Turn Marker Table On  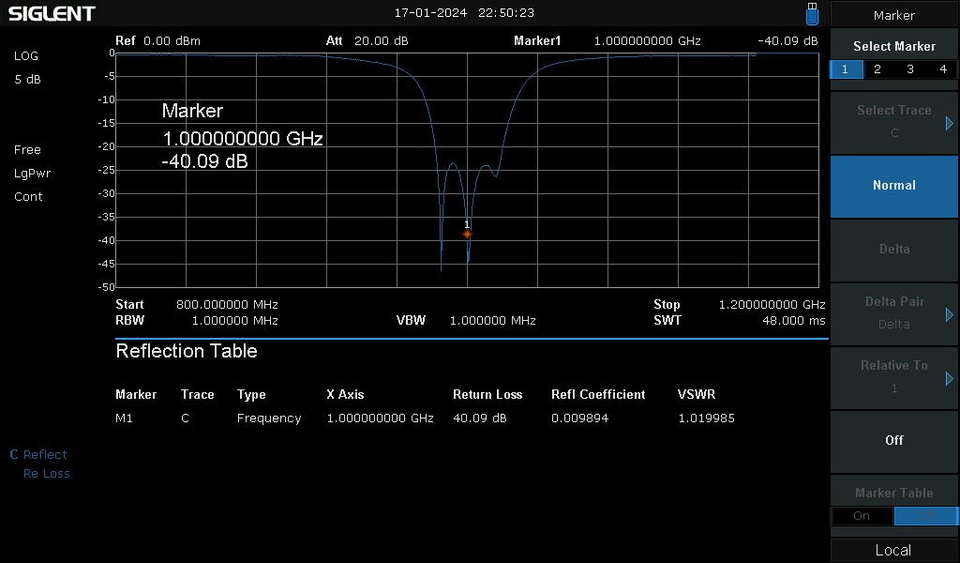862,516
